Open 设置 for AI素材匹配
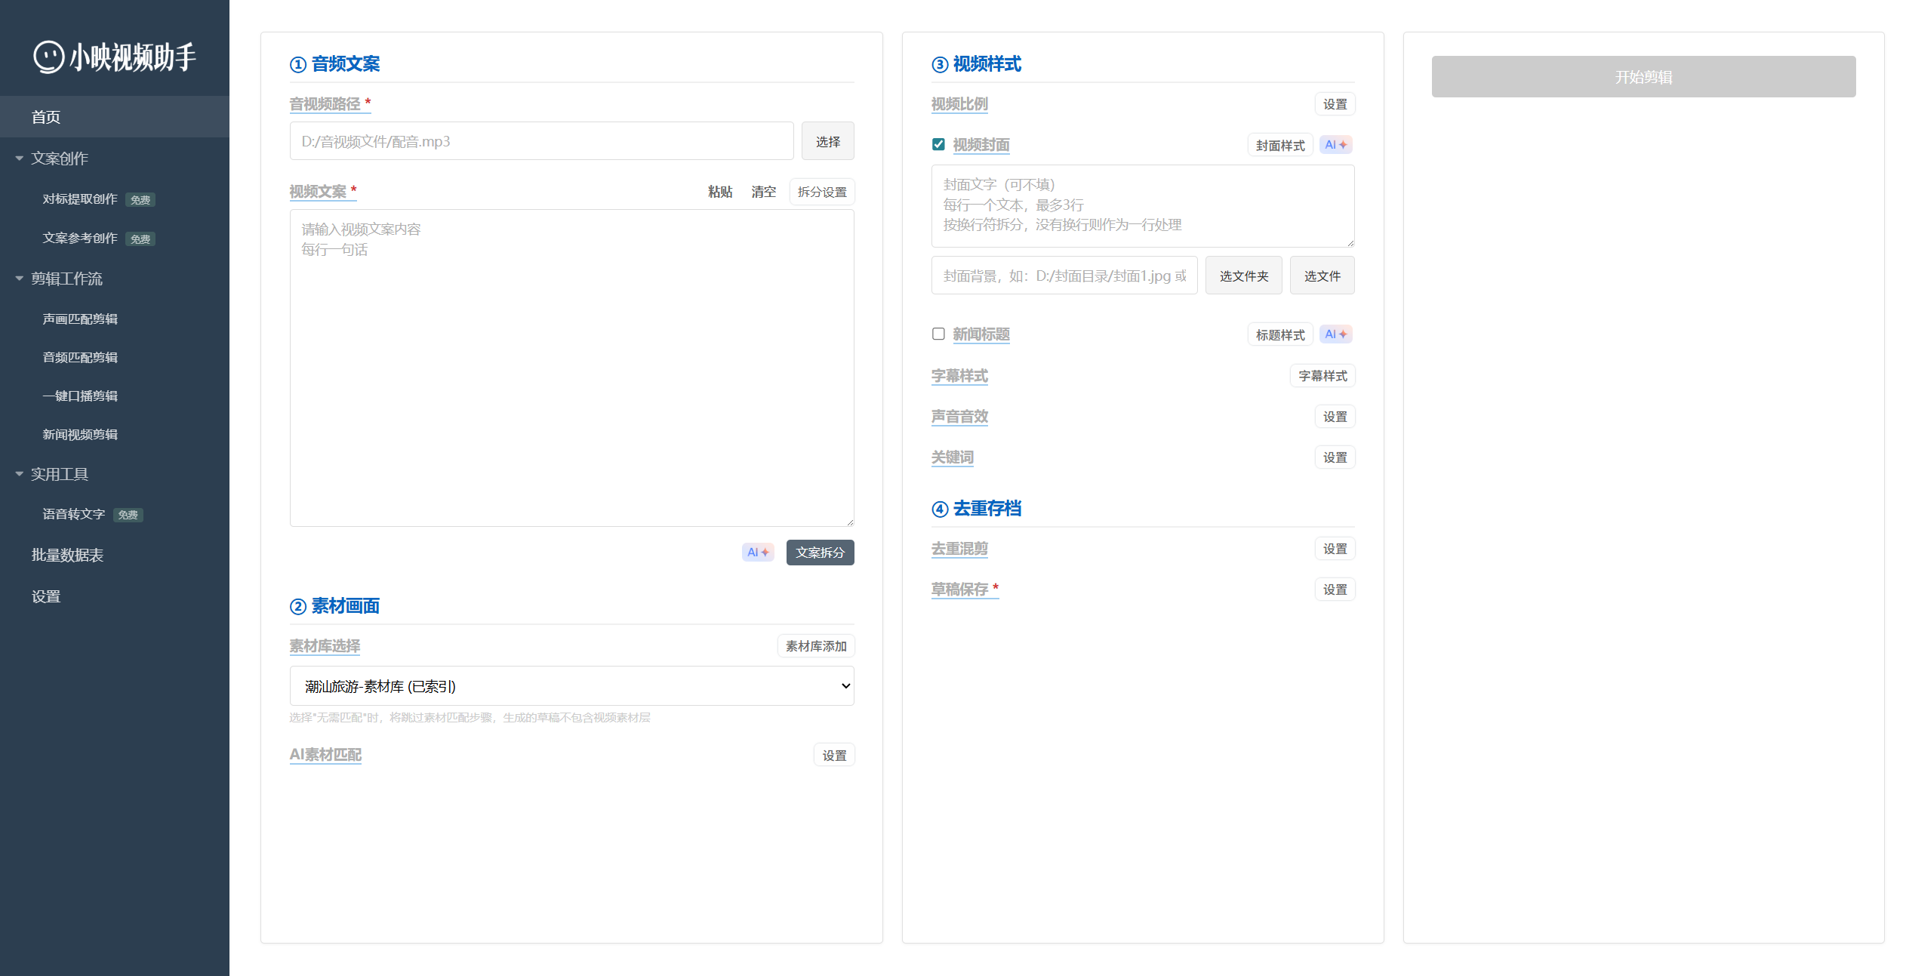This screenshot has width=1909, height=976. click(834, 755)
